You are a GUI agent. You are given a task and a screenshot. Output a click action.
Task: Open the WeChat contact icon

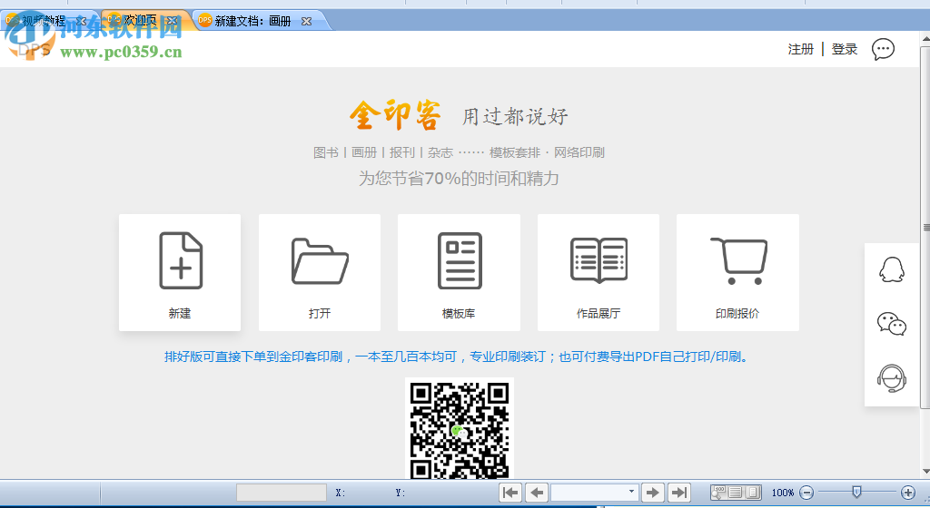tap(892, 324)
